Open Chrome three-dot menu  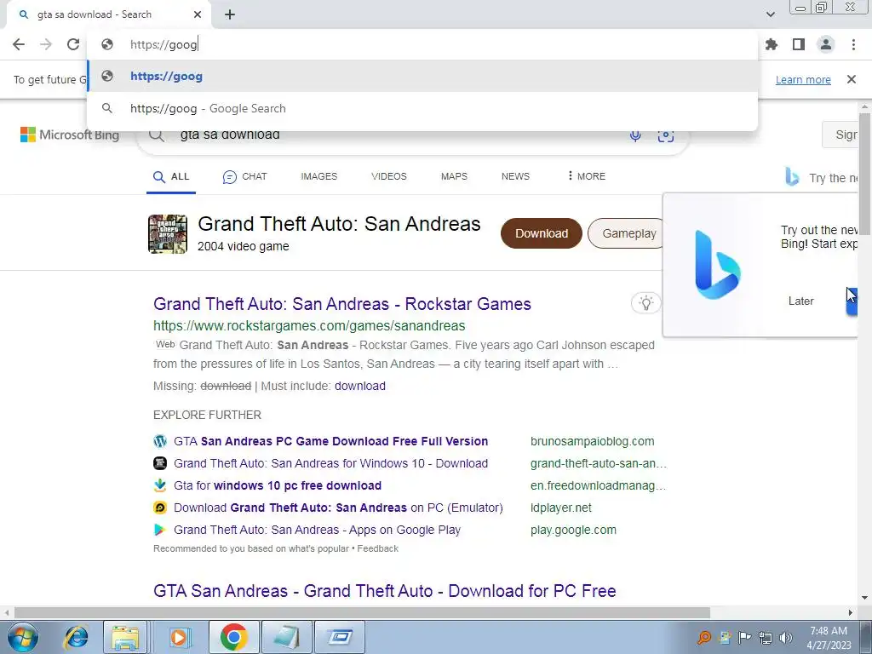pyautogui.click(x=853, y=44)
